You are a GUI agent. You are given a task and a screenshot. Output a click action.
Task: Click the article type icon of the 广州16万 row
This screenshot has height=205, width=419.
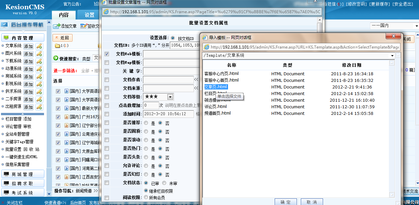(x=66, y=117)
